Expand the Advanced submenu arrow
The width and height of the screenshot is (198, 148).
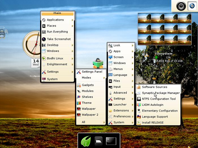(132, 93)
